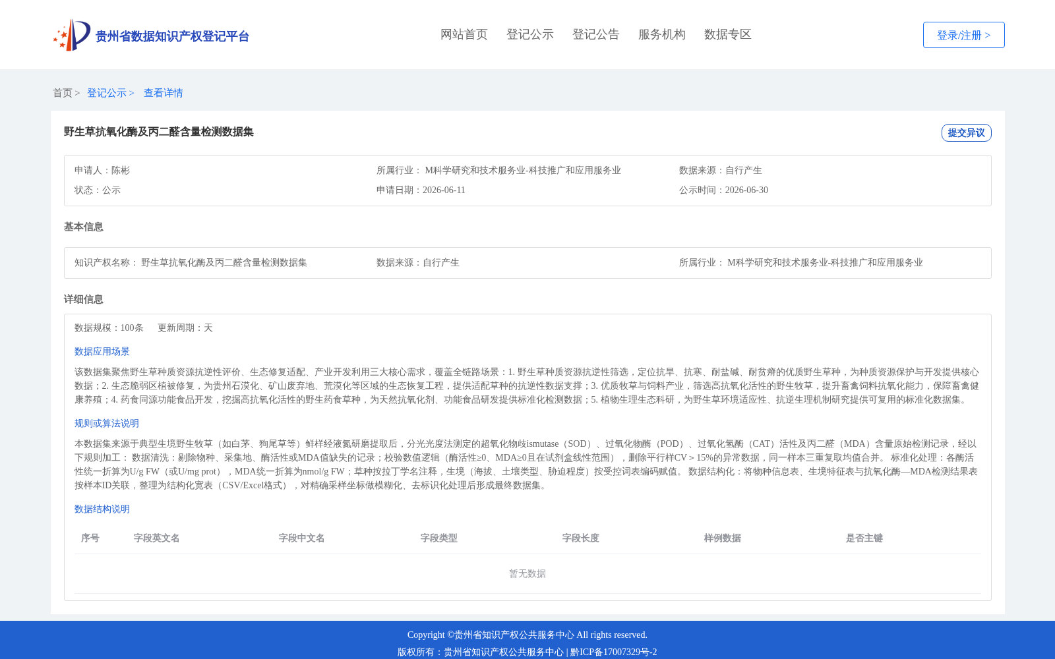Click the 更新周期：天 text
Screen dimensions: 1055x659
[x=185, y=328]
